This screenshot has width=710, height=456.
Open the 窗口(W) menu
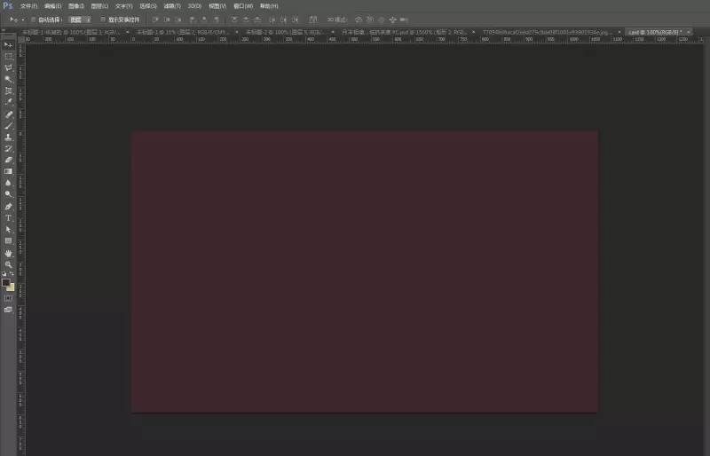click(243, 6)
